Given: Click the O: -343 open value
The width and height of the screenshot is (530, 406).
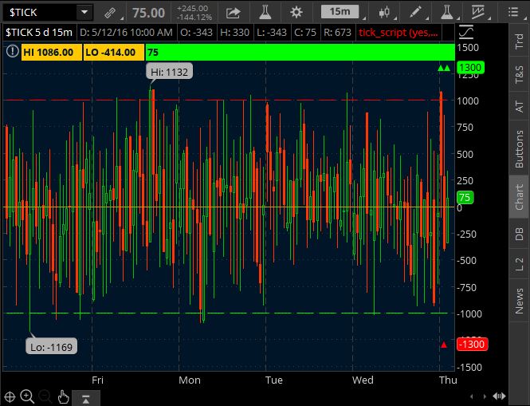Looking at the screenshot, I should (x=197, y=33).
